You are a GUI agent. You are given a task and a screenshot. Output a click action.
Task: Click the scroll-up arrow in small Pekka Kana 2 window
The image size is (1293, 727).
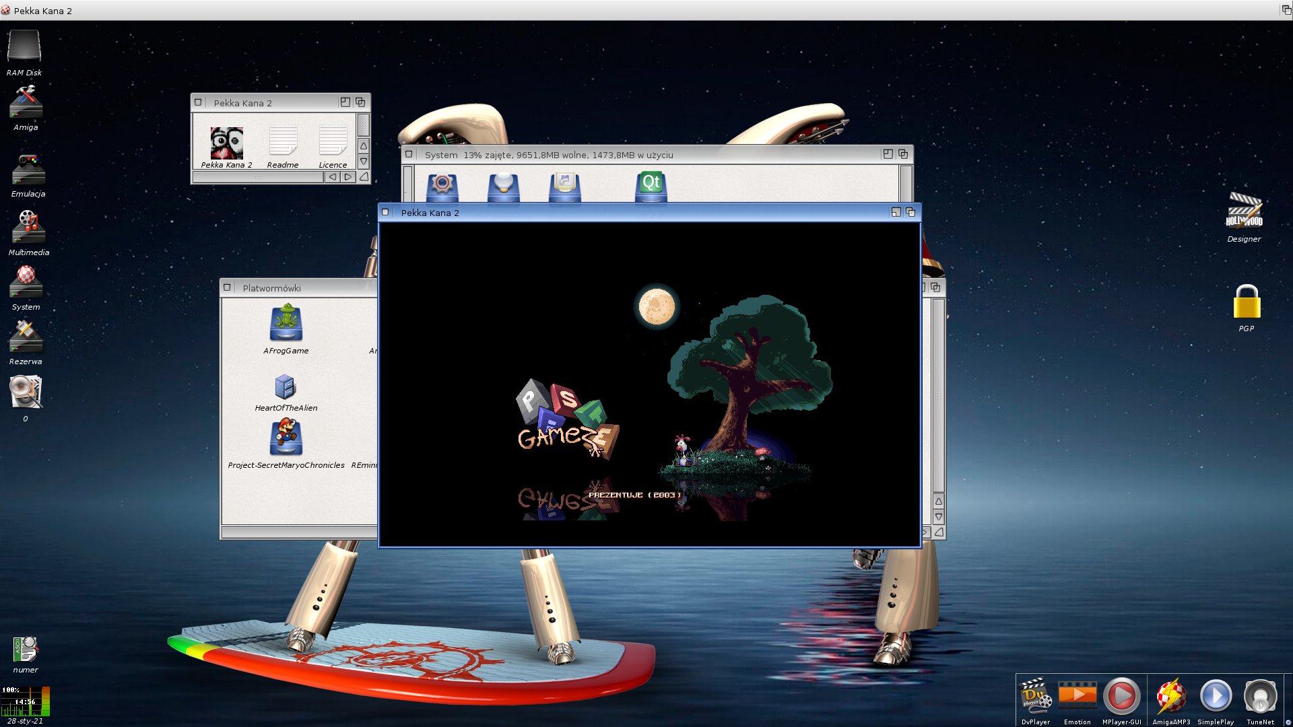[x=364, y=145]
